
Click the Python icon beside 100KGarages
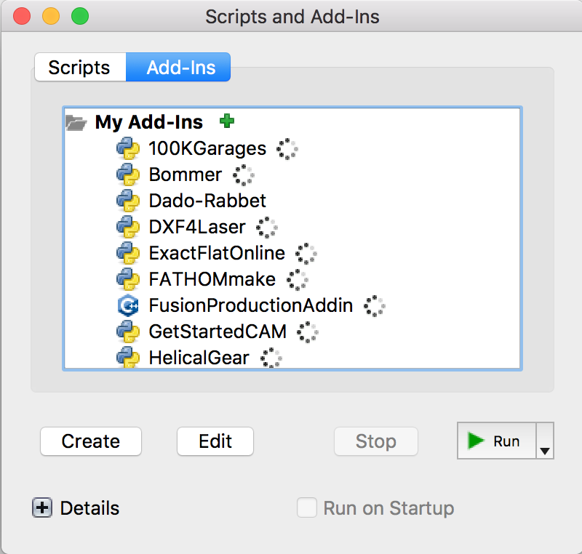[128, 148]
